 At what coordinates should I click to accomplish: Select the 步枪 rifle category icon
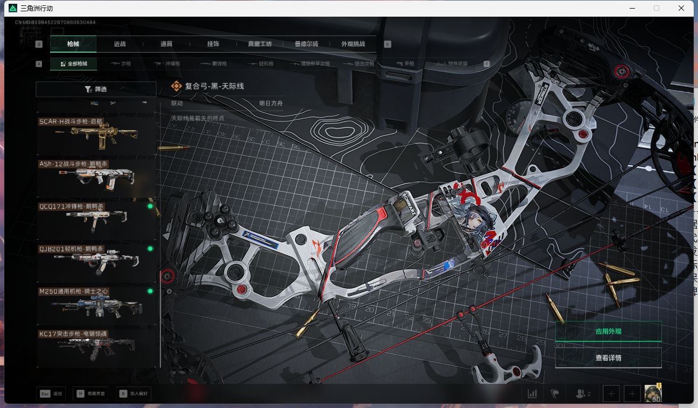click(120, 63)
